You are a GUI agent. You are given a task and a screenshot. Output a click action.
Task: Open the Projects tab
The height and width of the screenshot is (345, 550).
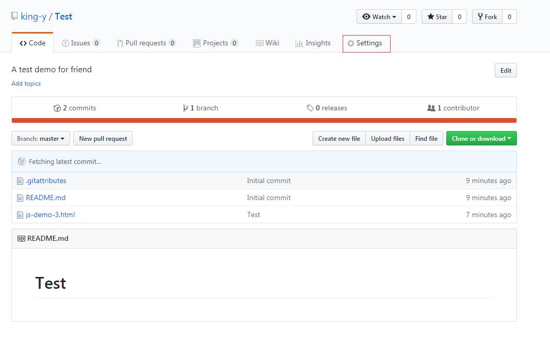(x=216, y=43)
